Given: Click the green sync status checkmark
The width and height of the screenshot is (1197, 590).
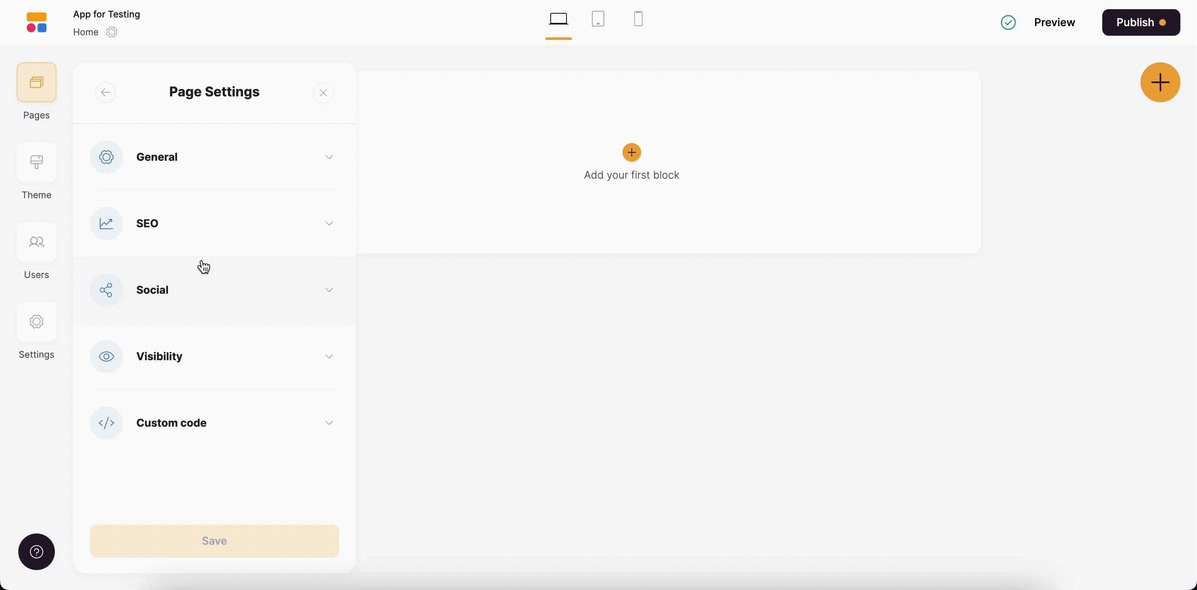Looking at the screenshot, I should (1008, 22).
